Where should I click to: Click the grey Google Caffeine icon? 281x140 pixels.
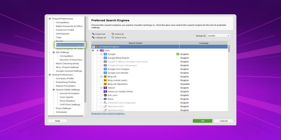tap(105, 62)
